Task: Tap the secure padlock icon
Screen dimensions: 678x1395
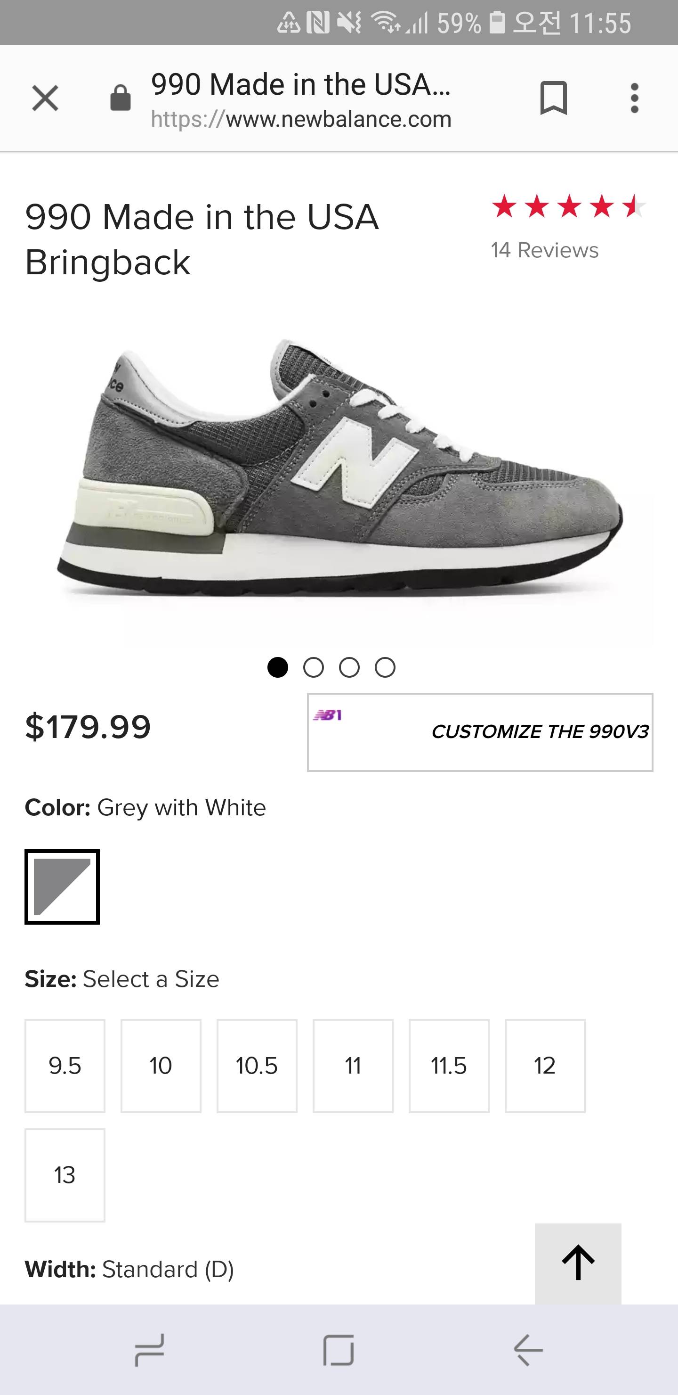Action: tap(120, 98)
